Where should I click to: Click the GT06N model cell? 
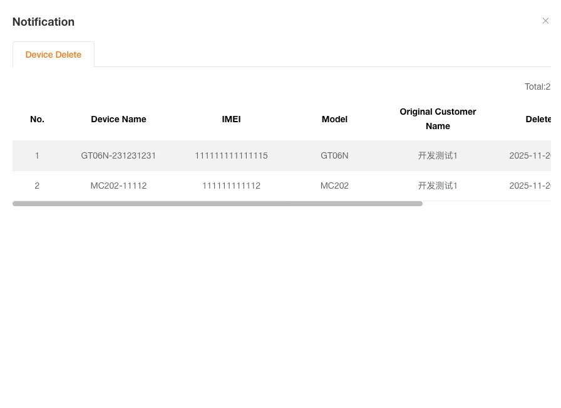pyautogui.click(x=334, y=155)
